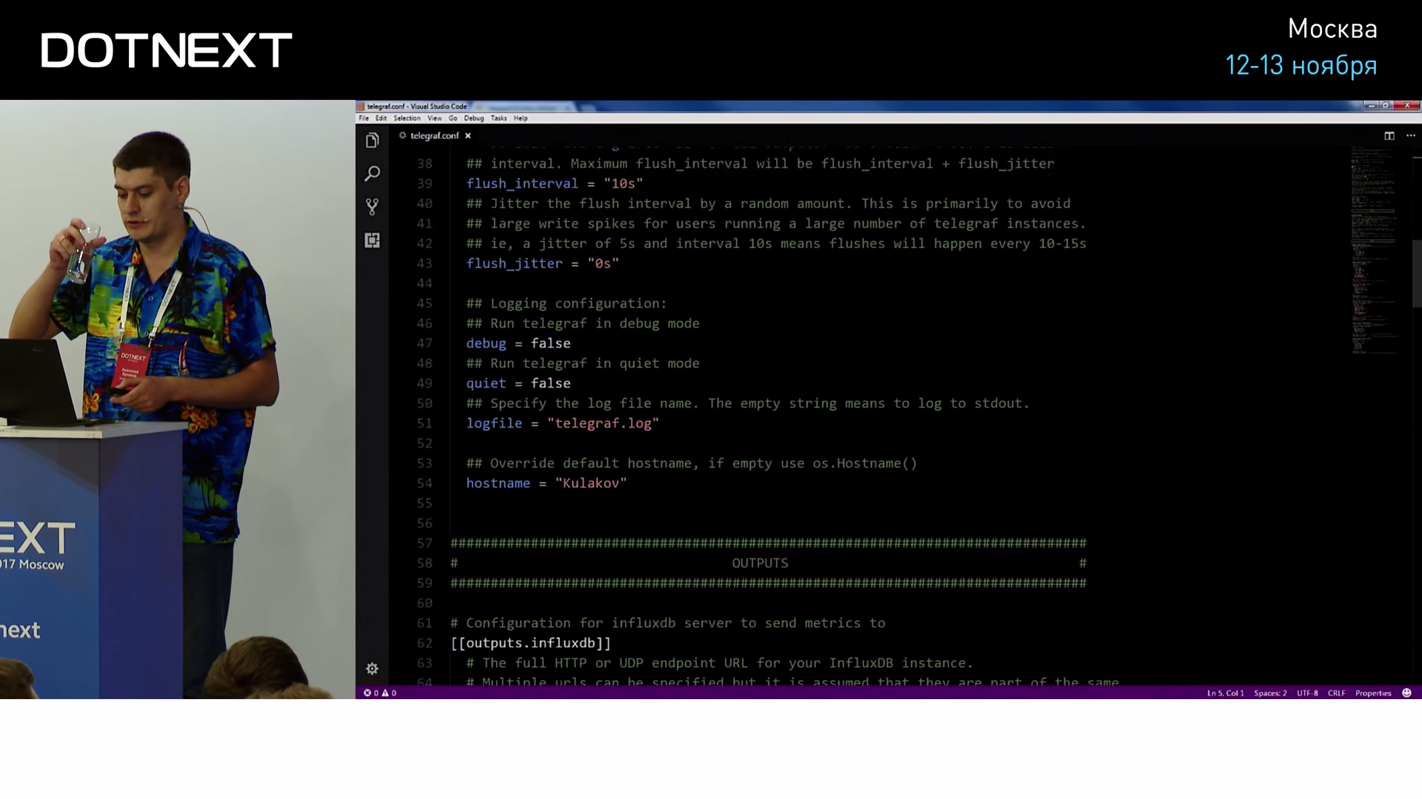The height and width of the screenshot is (799, 1422).
Task: Click Ln 5, Col 1 go-to-line indicator
Action: [x=1226, y=693]
